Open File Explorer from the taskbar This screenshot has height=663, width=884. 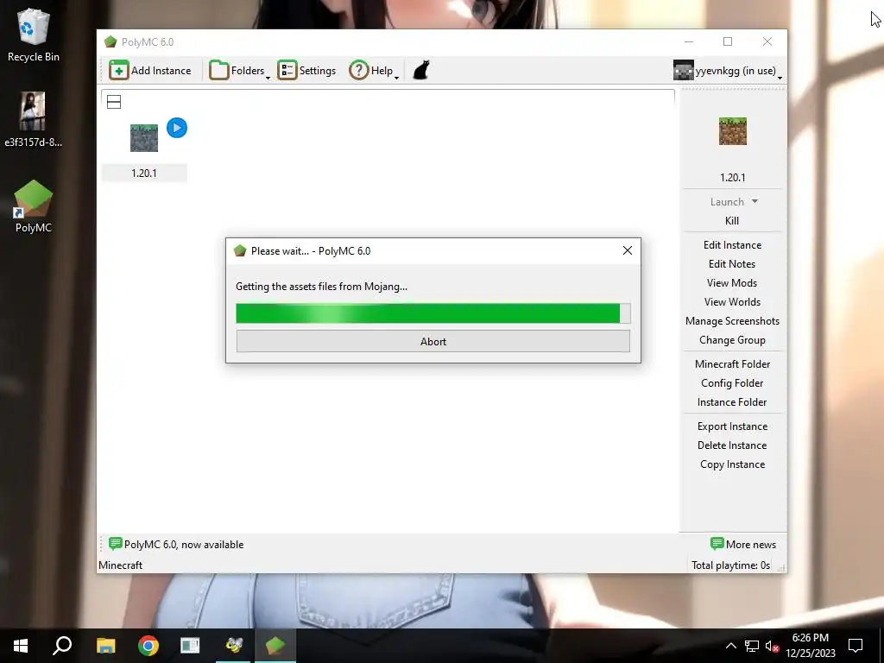105,646
